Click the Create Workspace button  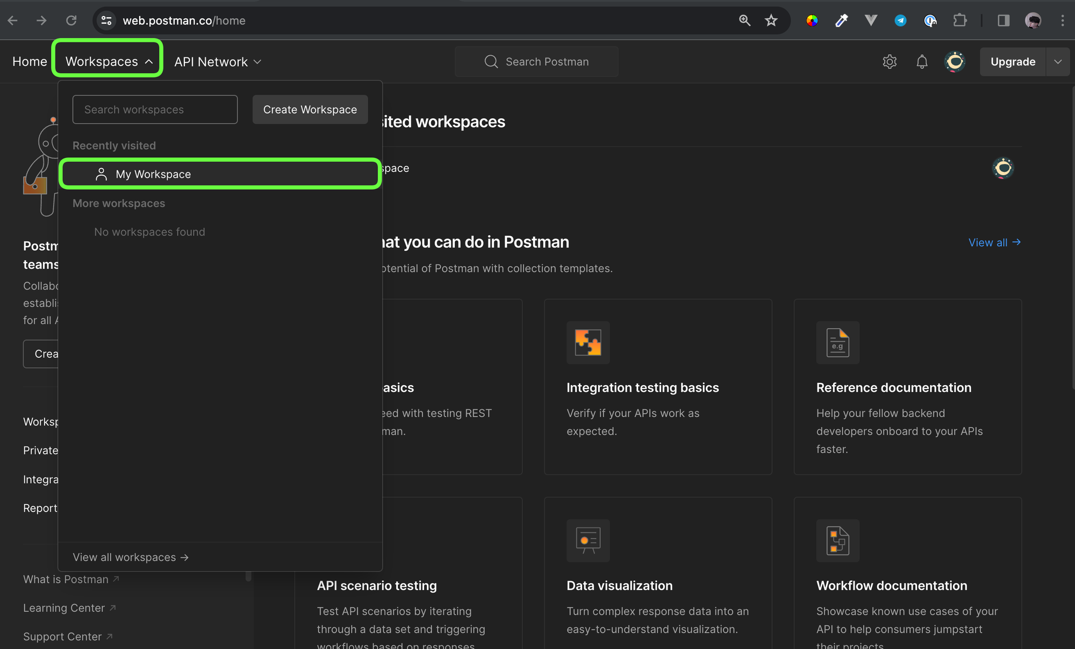pos(310,110)
